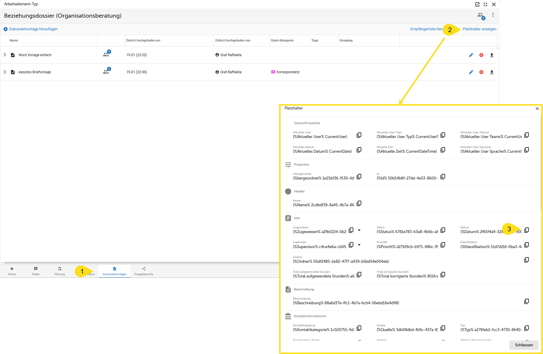Image resolution: width=543 pixels, height=354 pixels.
Task: Click Platzhalter anzeigen link
Action: pyautogui.click(x=479, y=29)
